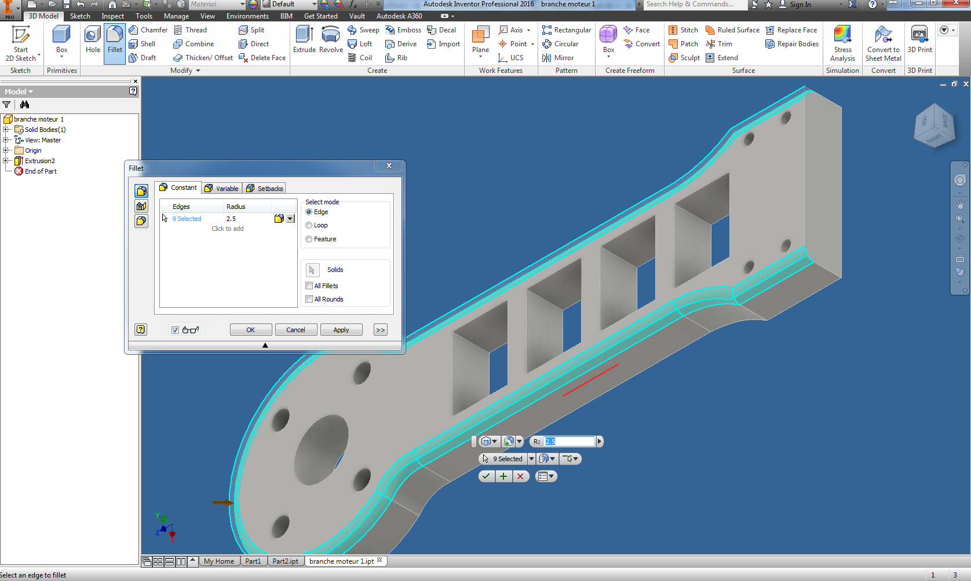Click the Extrude tool icon
971x581 pixels.
click(x=304, y=41)
